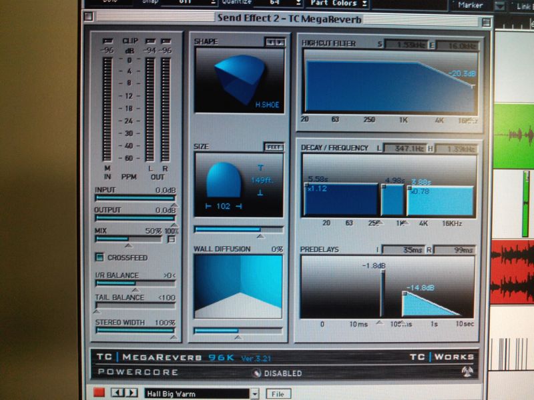Click the File button
Screen dimensions: 534x400
tap(278, 394)
